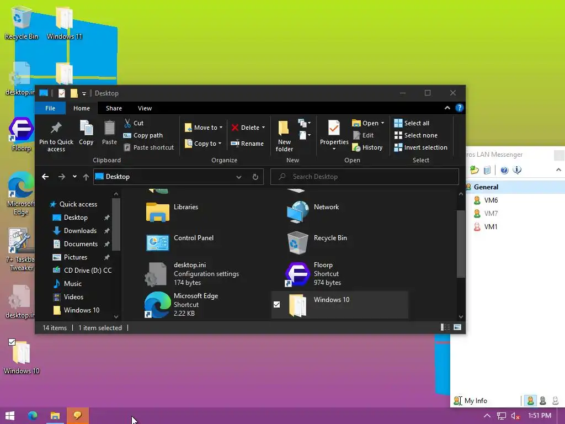Open the Explorer Help question icon
This screenshot has width=565, height=424.
[x=460, y=108]
